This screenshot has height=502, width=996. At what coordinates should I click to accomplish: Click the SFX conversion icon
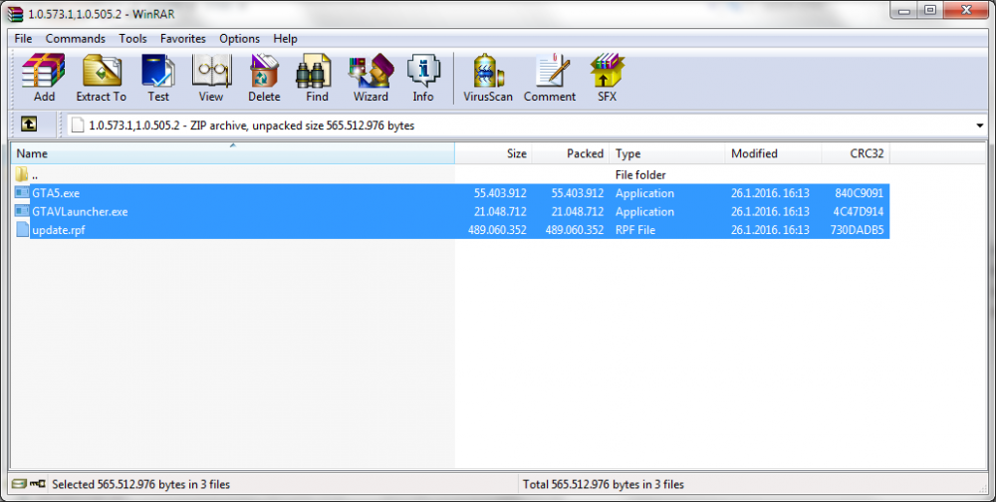pyautogui.click(x=607, y=78)
